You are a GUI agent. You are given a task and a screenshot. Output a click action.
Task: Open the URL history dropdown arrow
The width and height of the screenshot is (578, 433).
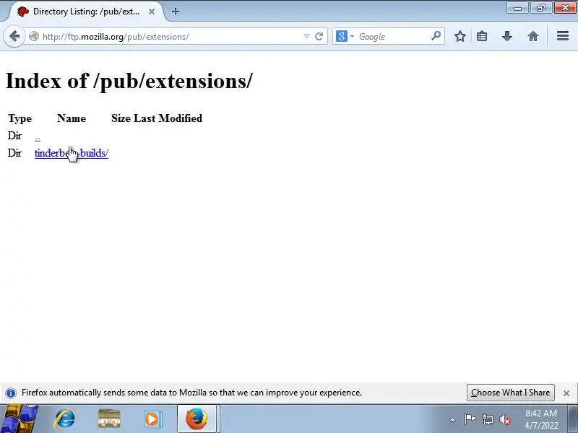tap(306, 37)
